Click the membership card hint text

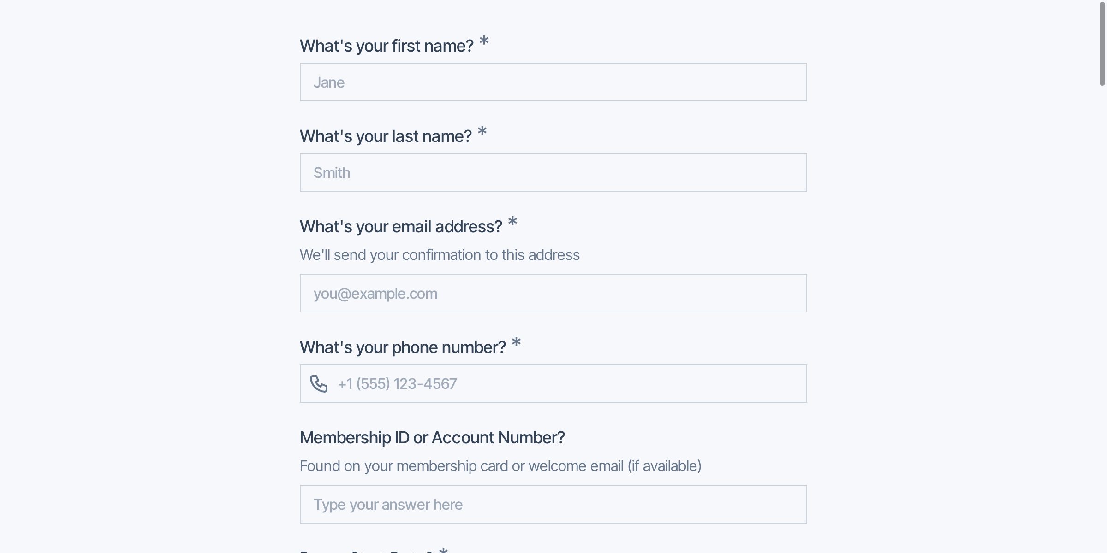[x=500, y=466]
